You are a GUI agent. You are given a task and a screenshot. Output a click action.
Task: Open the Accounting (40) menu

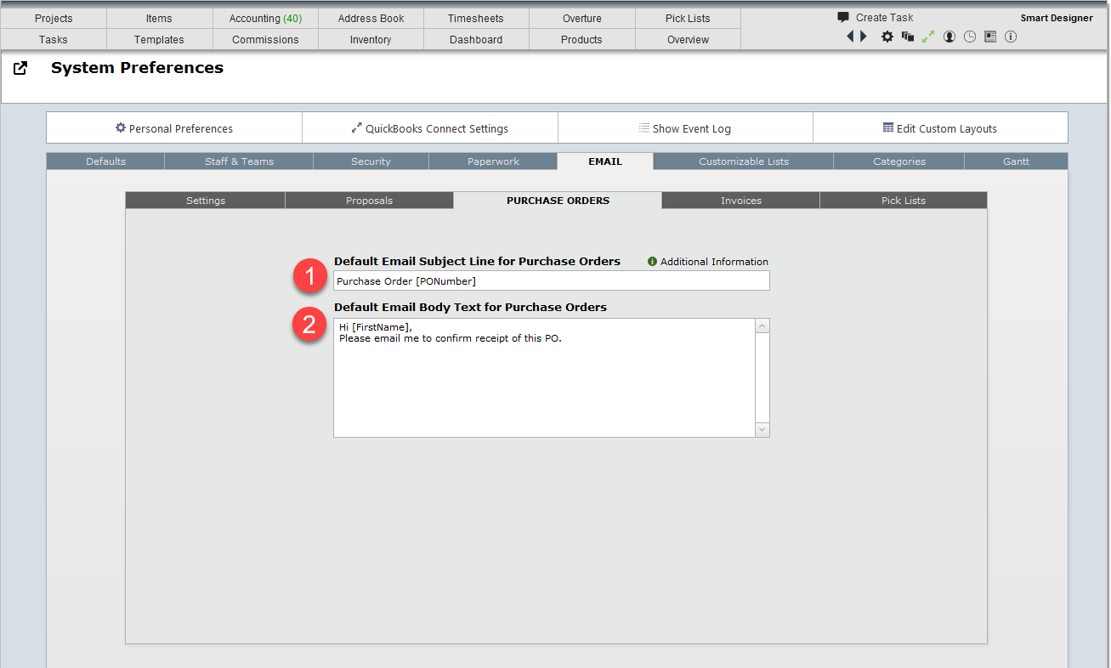[265, 18]
